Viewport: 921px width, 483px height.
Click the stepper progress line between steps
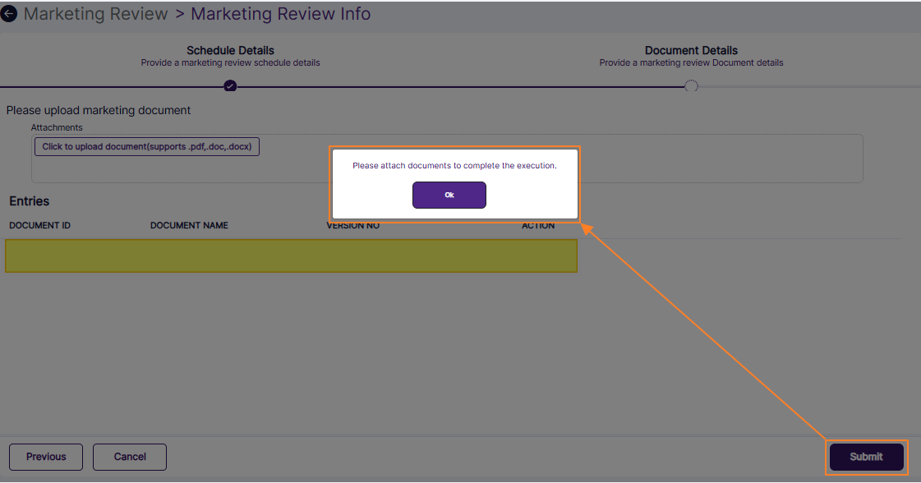[x=460, y=85]
